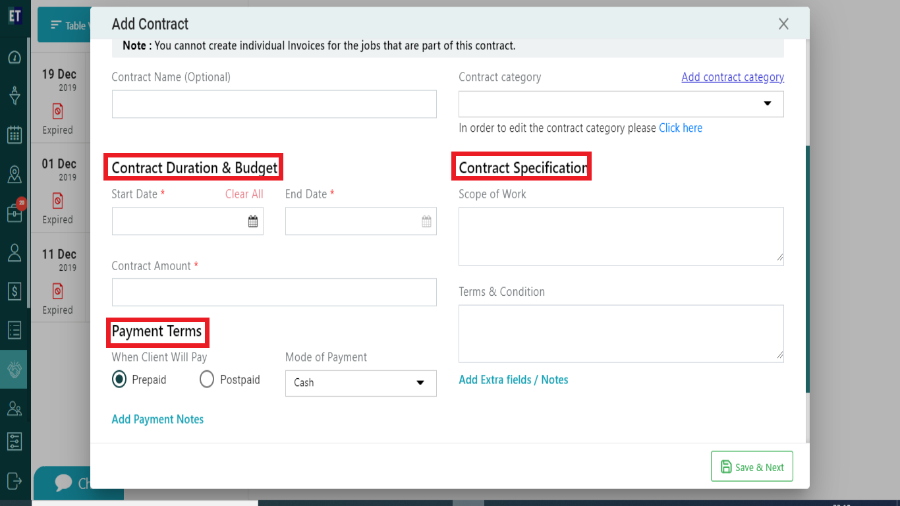Open the checklist icon in sidebar
The image size is (900, 506).
coord(14,330)
